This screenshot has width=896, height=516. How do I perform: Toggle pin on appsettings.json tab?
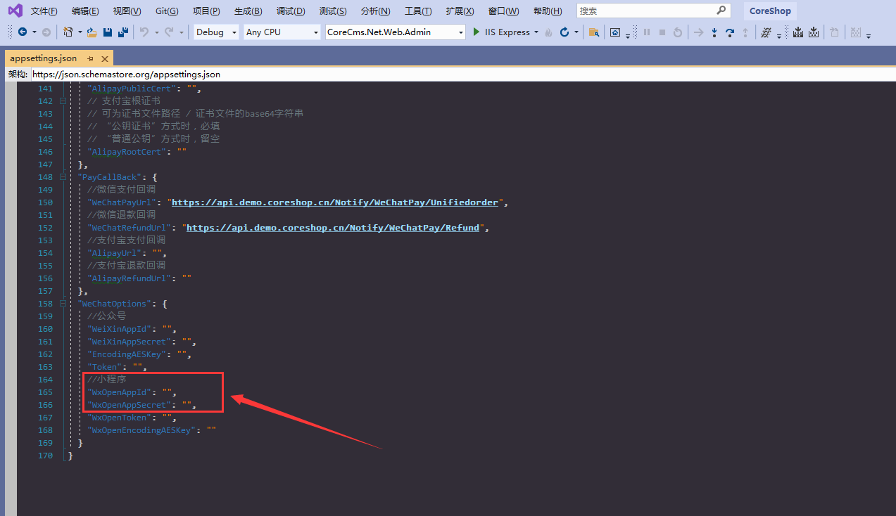point(90,58)
